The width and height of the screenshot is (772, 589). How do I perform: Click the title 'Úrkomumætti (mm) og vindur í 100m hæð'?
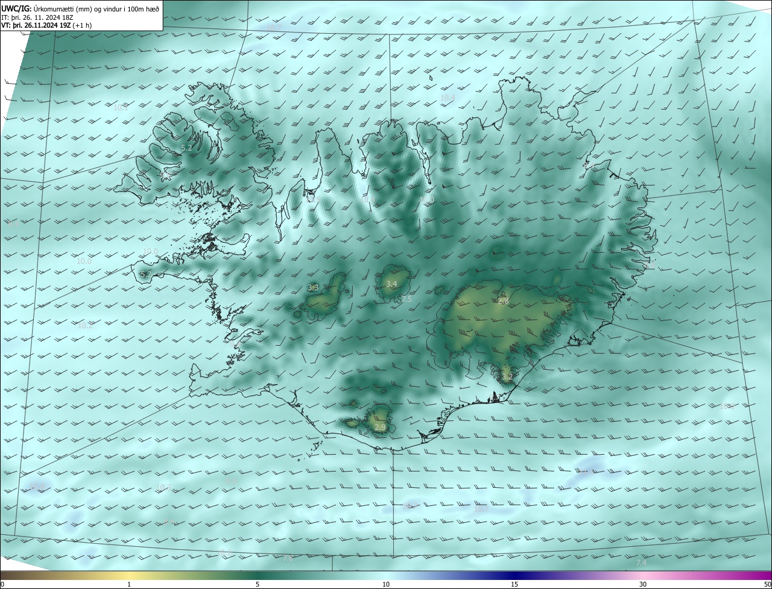point(96,8)
